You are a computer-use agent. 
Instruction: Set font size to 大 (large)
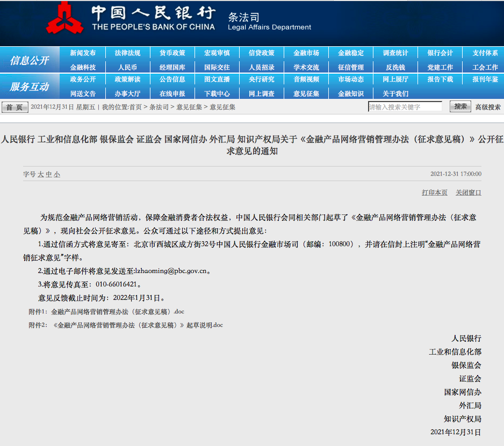[41, 175]
